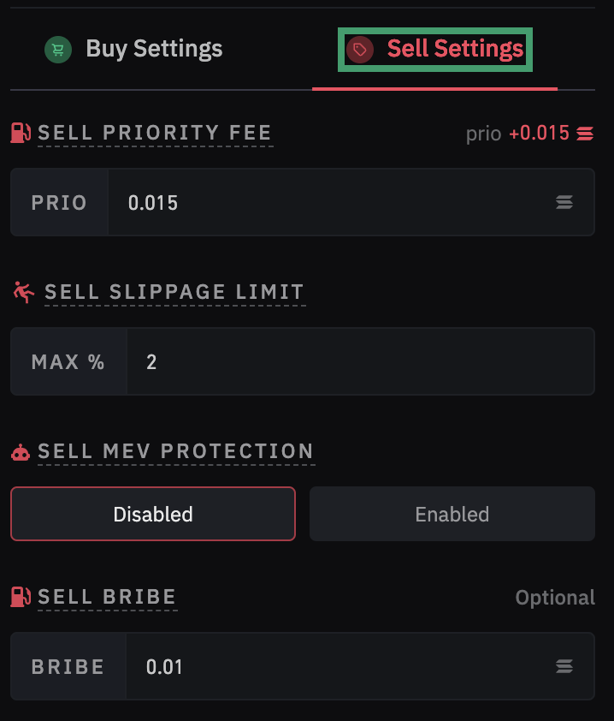Image resolution: width=614 pixels, height=721 pixels.
Task: Click the robot icon beside Sell MEV Protection
Action: pyautogui.click(x=21, y=452)
